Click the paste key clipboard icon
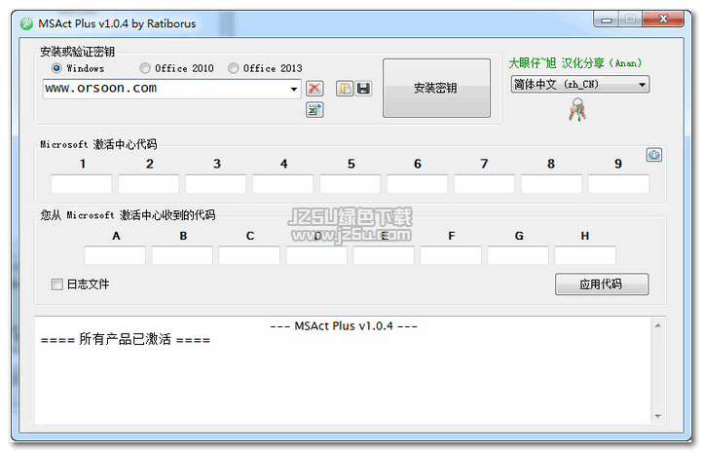This screenshot has height=453, width=702. tap(345, 89)
